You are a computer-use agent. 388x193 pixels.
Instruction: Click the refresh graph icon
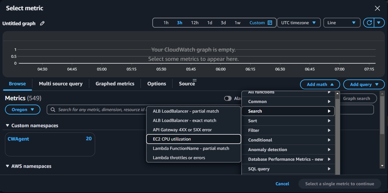(x=369, y=23)
